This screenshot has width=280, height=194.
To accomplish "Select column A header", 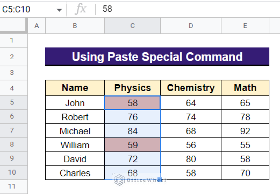I will click(x=37, y=26).
